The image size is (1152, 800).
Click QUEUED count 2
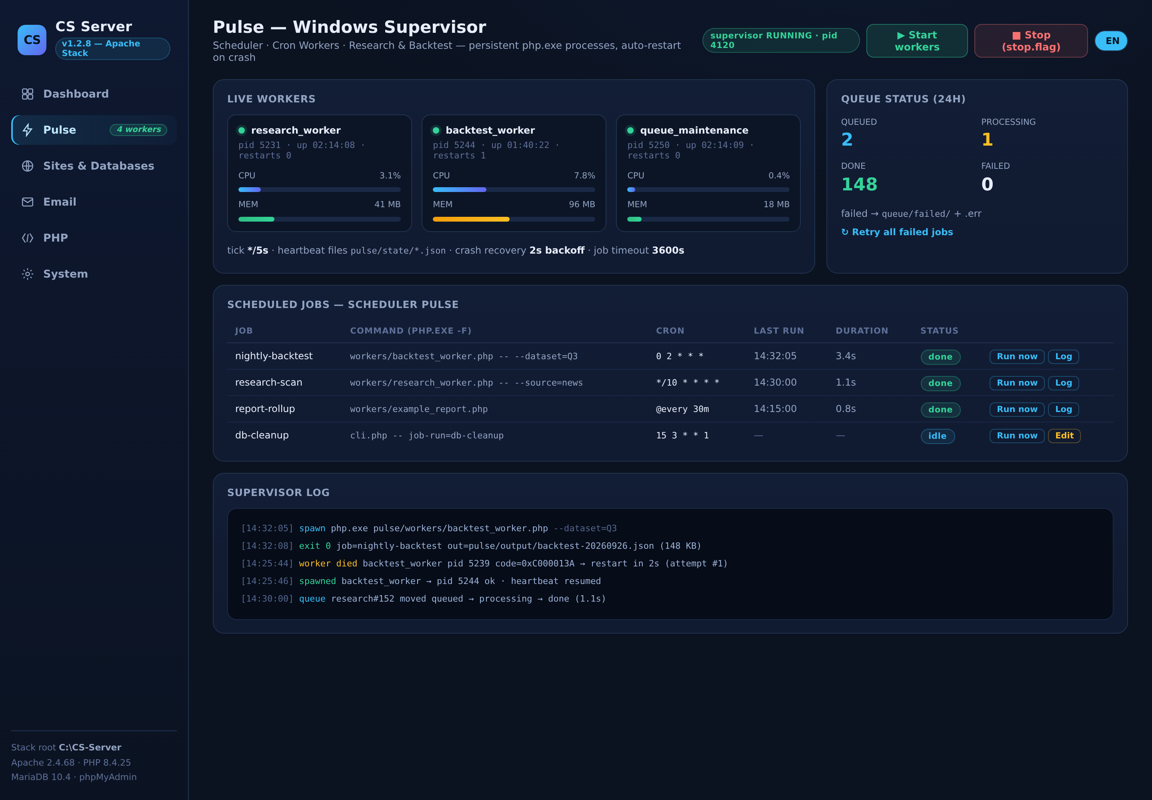(x=847, y=139)
